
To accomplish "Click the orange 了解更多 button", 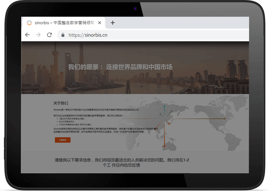I will (x=63, y=140).
